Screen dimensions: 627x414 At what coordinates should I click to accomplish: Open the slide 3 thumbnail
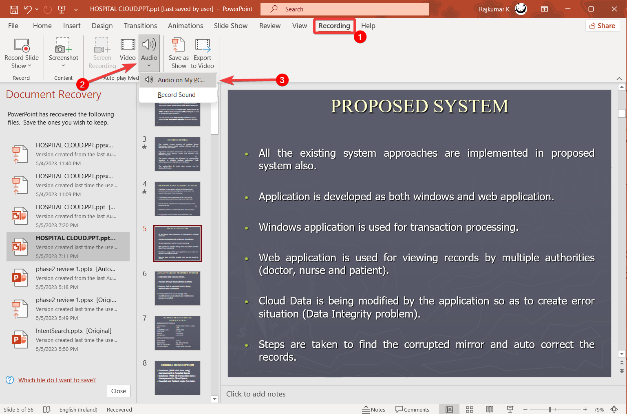(177, 154)
